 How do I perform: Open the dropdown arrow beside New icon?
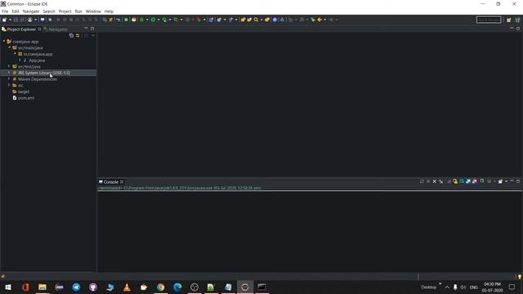10,20
